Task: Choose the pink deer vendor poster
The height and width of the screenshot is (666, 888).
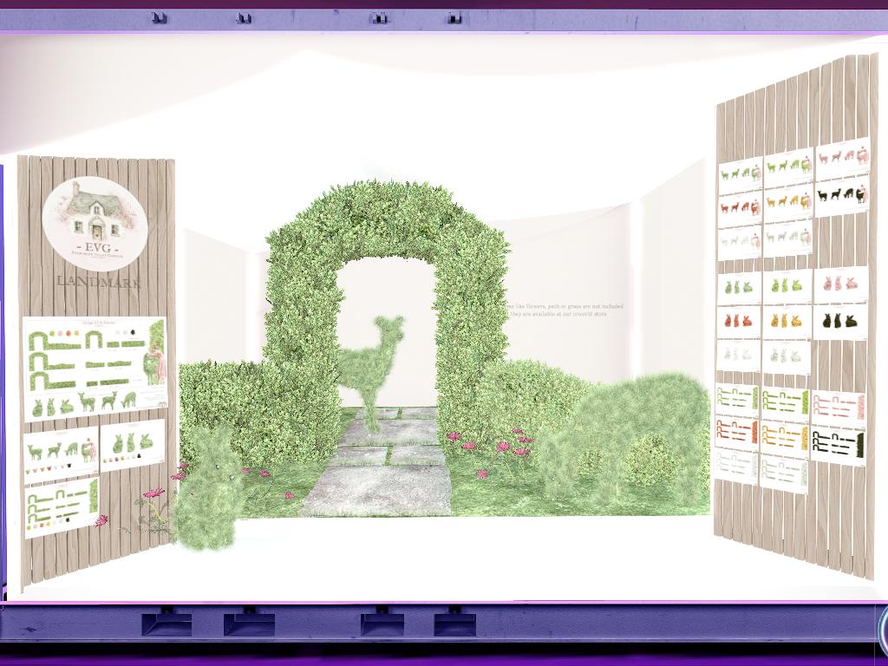Action: point(842,157)
